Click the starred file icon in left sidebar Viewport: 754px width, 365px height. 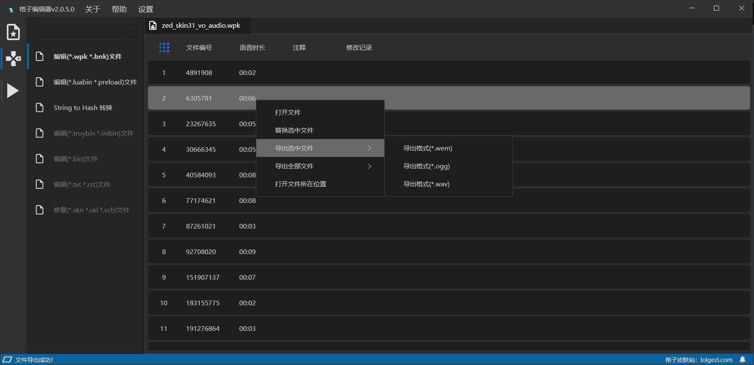coord(13,32)
